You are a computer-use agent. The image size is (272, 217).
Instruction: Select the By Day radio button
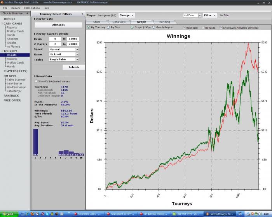coord(108,28)
